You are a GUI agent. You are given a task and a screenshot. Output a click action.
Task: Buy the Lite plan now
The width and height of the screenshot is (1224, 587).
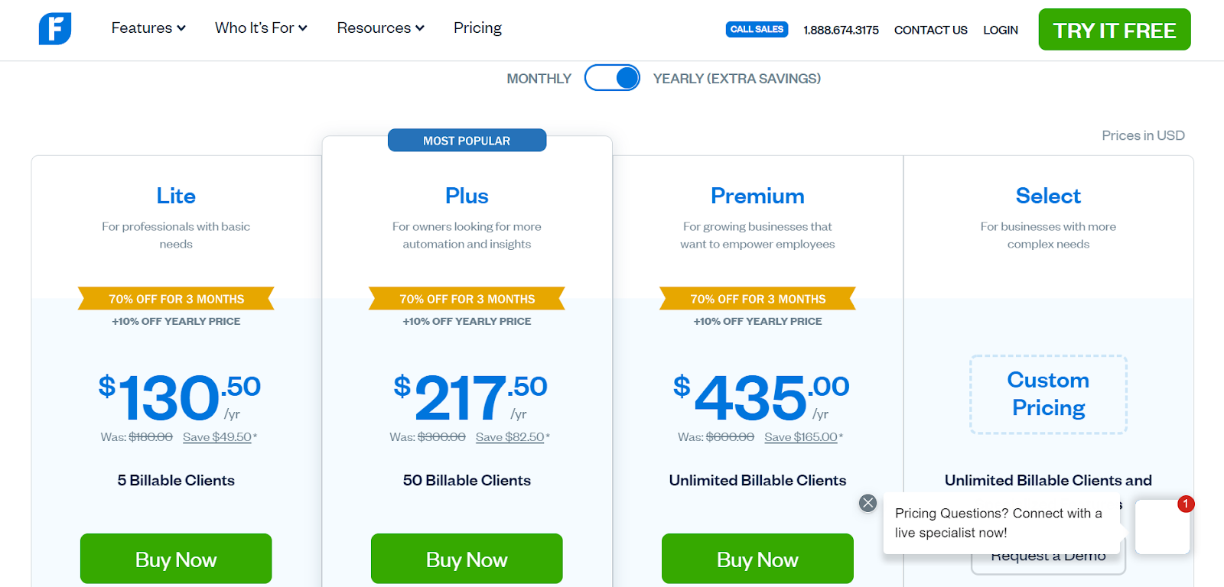(176, 559)
